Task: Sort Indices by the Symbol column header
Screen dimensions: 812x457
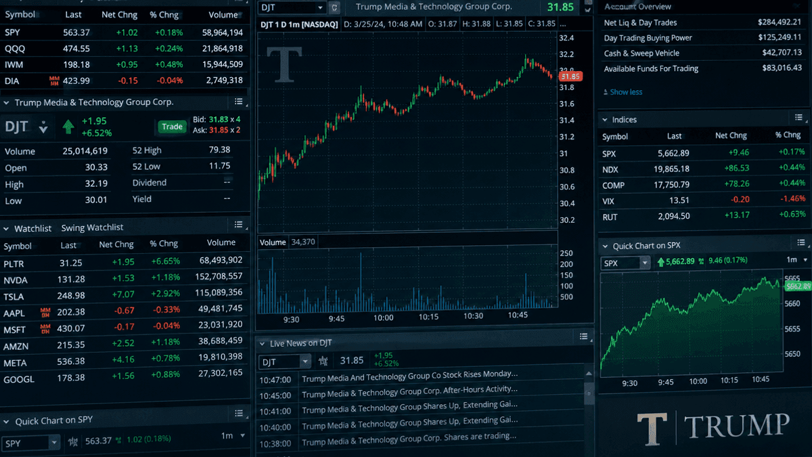Action: tap(615, 137)
